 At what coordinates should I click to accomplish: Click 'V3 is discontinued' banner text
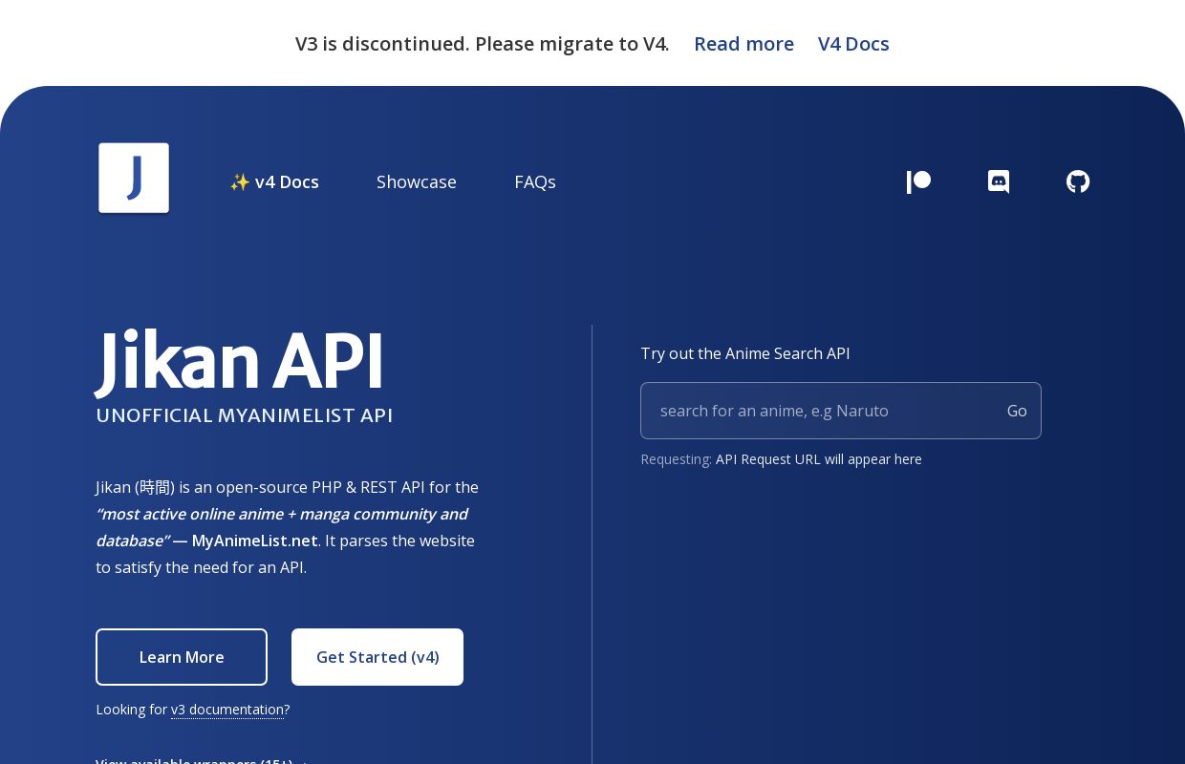(483, 44)
